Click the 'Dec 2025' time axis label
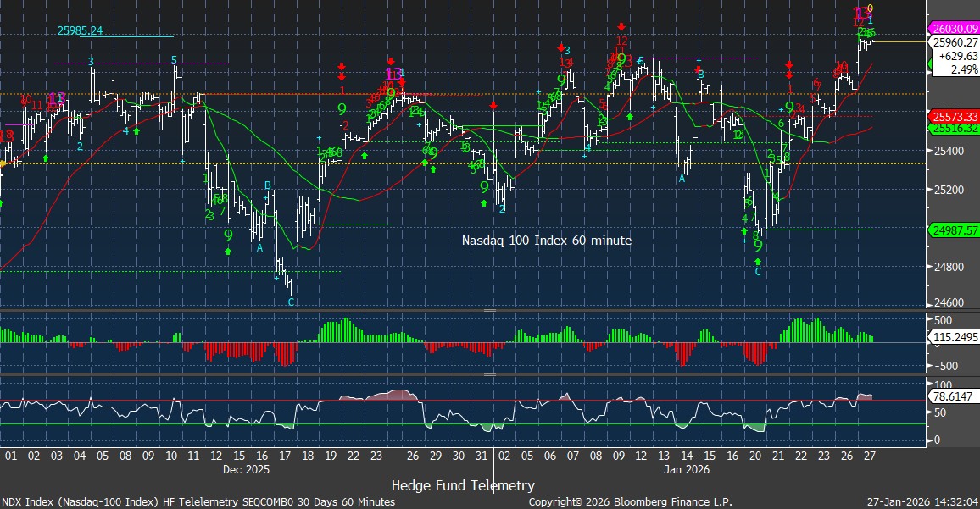980x509 pixels. tap(246, 468)
